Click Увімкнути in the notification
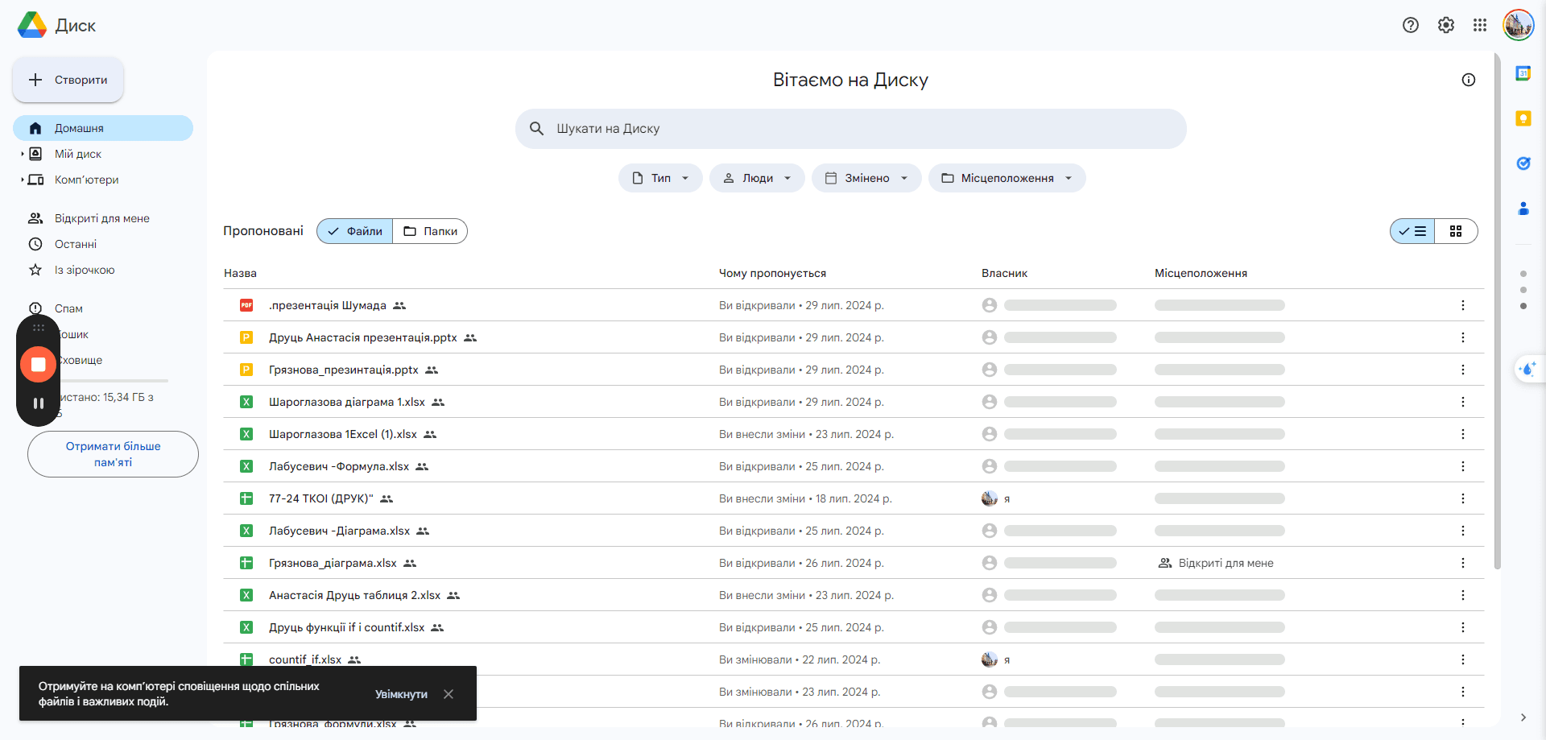The image size is (1546, 740). 401,694
